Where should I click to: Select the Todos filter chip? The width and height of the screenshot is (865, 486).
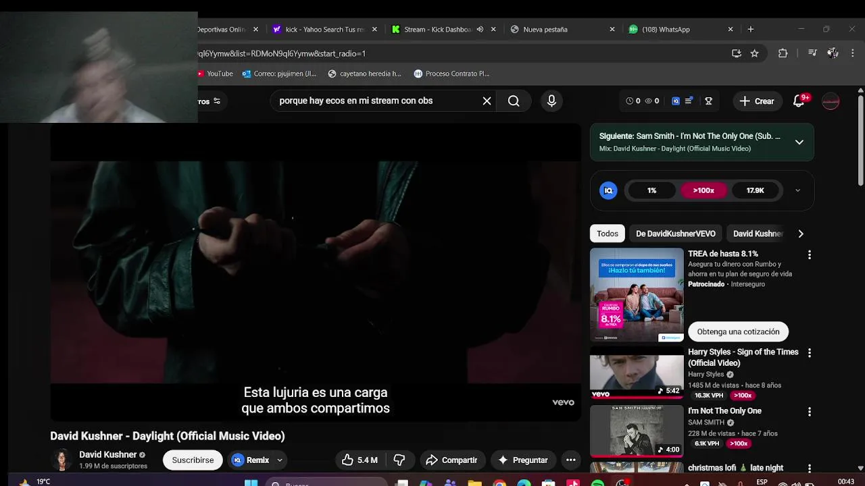[x=607, y=234]
